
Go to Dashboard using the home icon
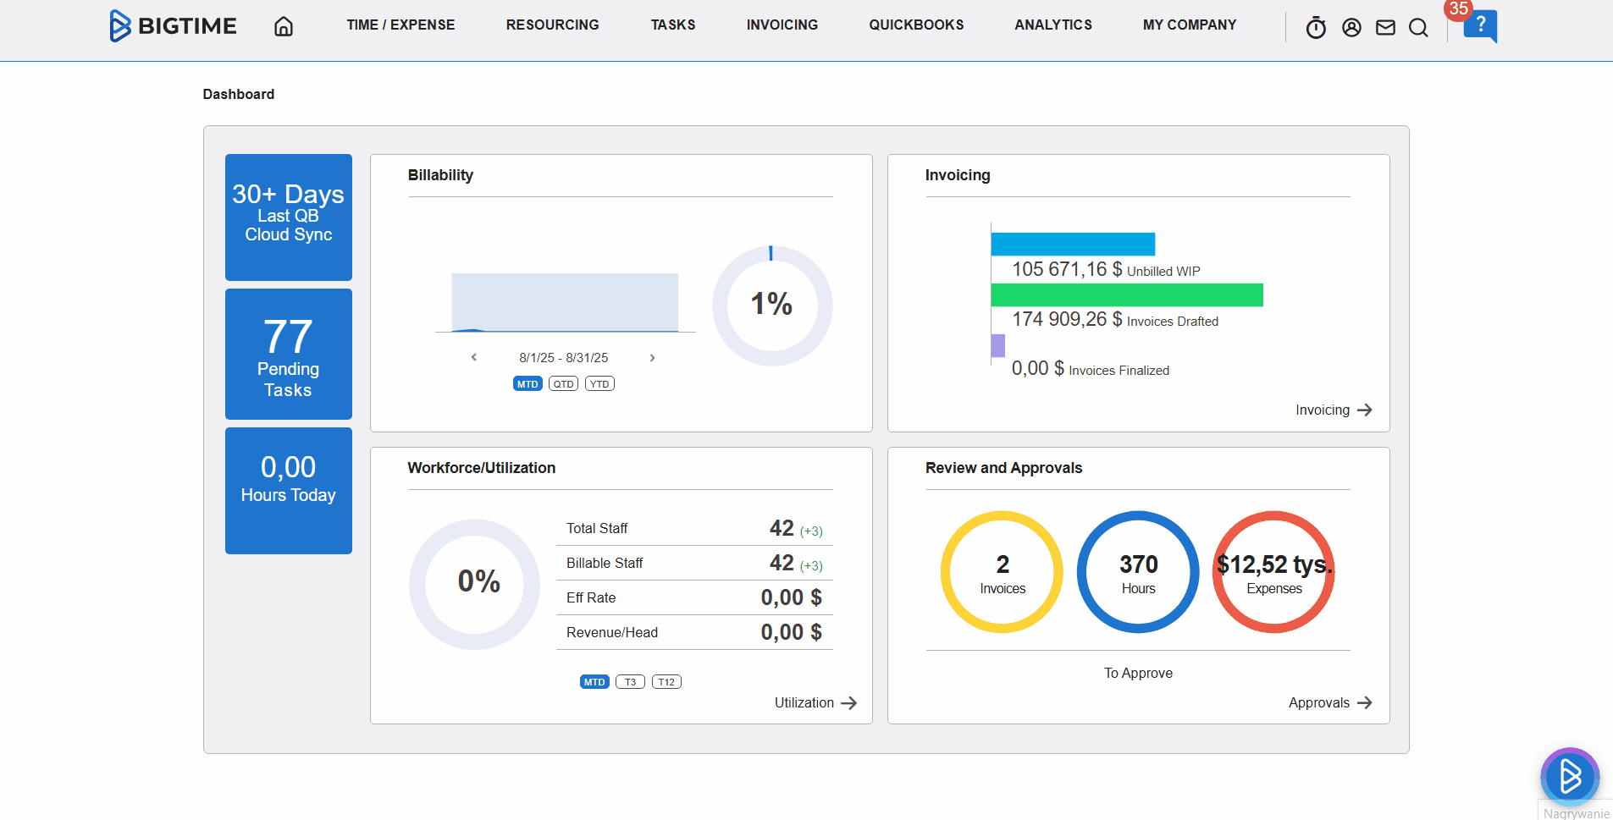coord(284,26)
